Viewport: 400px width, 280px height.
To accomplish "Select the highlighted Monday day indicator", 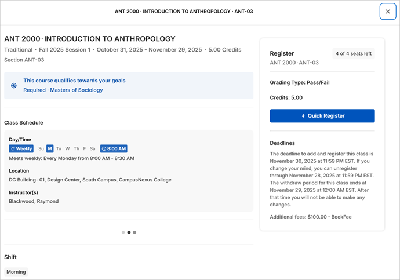I will tap(50, 148).
